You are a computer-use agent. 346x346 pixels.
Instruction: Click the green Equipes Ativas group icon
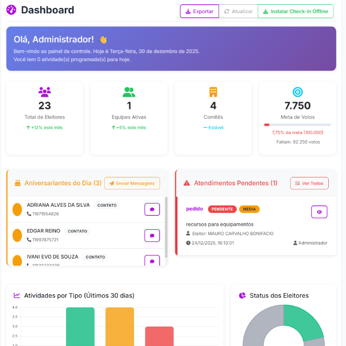(129, 92)
